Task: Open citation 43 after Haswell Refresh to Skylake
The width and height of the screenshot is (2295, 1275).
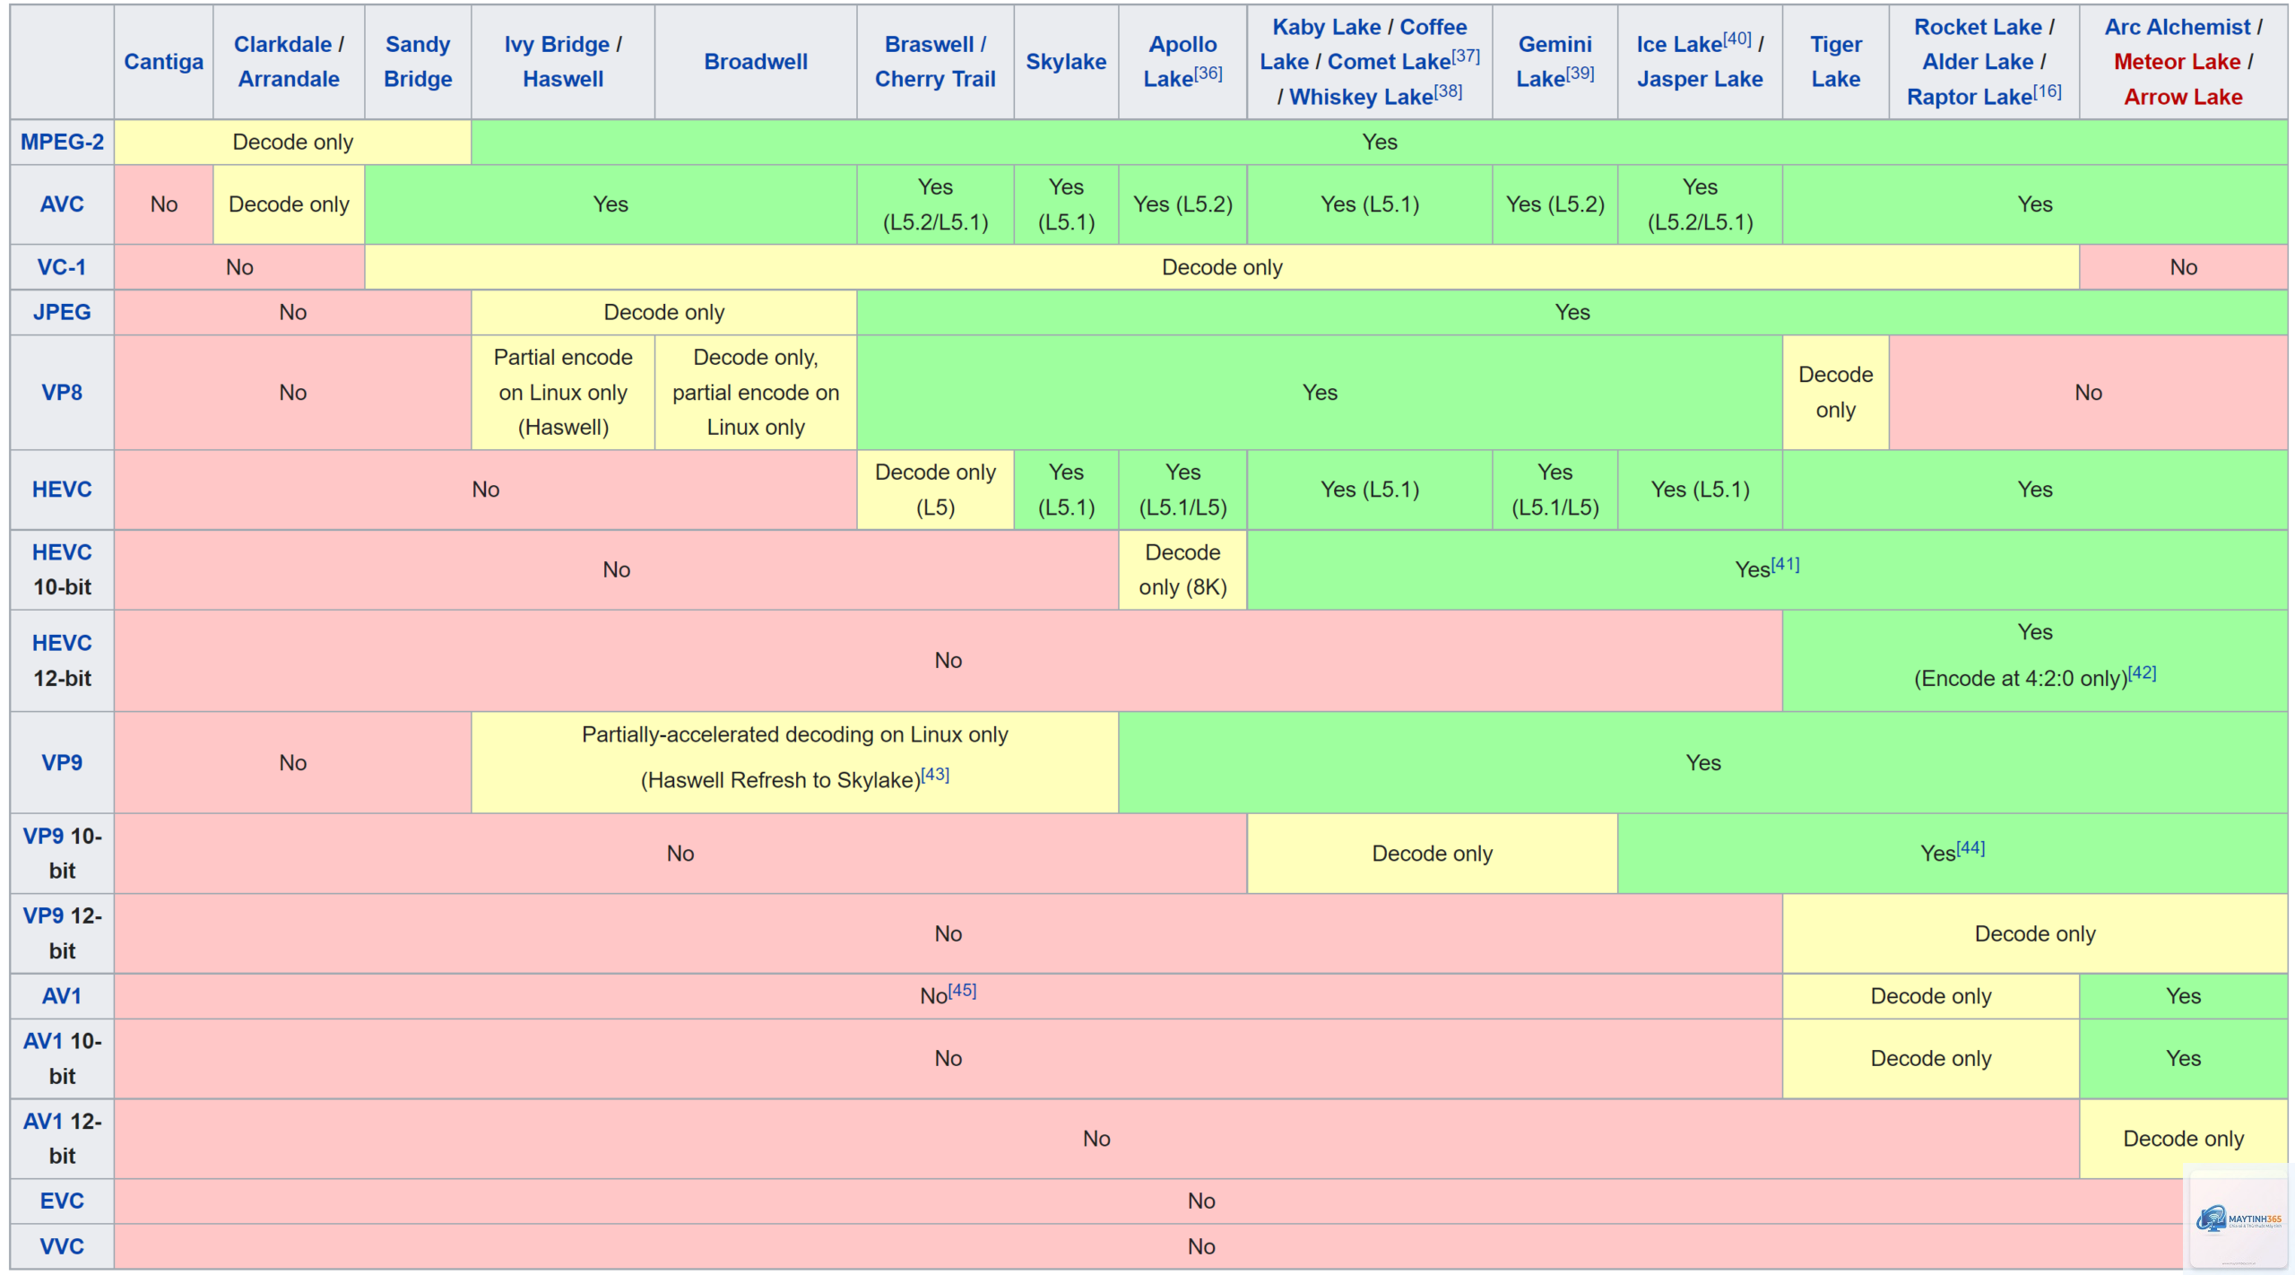Action: (935, 774)
